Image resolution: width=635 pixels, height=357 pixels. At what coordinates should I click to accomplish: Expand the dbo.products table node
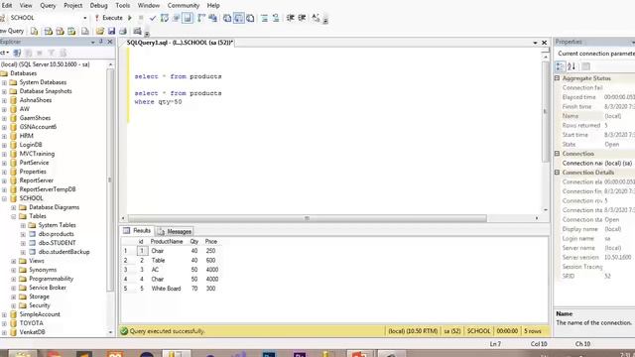point(23,234)
